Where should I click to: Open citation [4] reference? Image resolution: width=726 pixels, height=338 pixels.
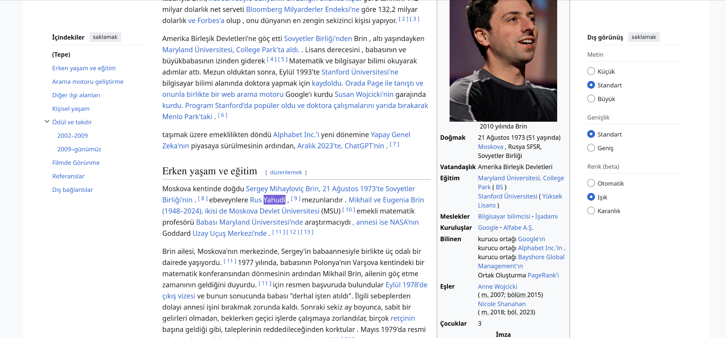272,59
